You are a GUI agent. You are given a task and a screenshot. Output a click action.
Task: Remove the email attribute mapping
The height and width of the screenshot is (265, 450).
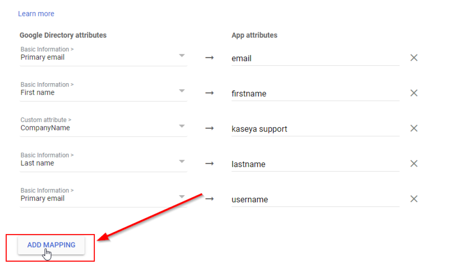click(x=414, y=58)
